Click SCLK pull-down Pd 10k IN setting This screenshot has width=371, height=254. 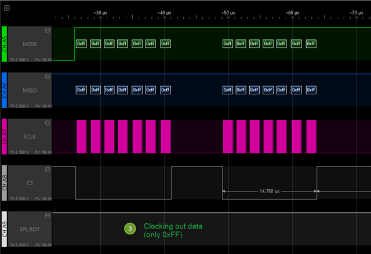[43, 152]
